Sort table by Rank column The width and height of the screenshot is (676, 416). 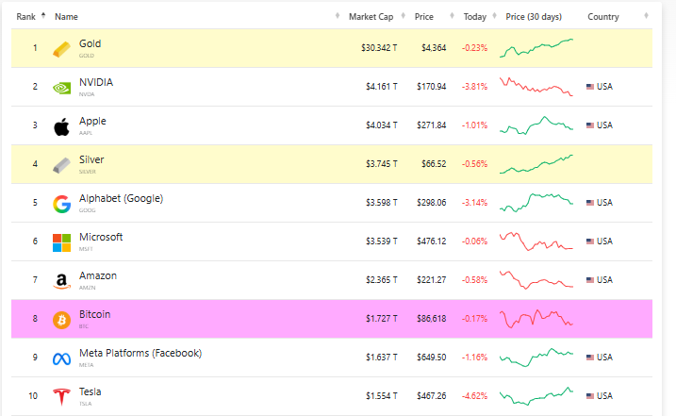pos(25,16)
